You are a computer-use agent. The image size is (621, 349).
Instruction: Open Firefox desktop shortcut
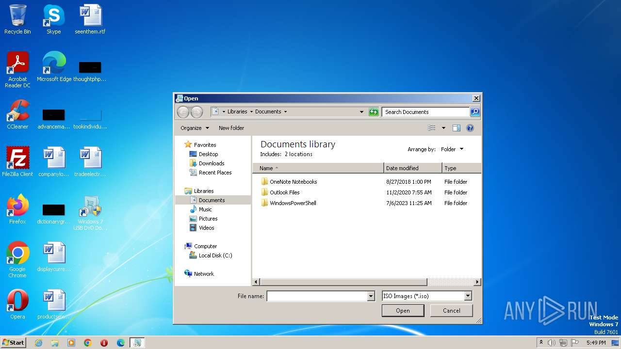click(17, 209)
